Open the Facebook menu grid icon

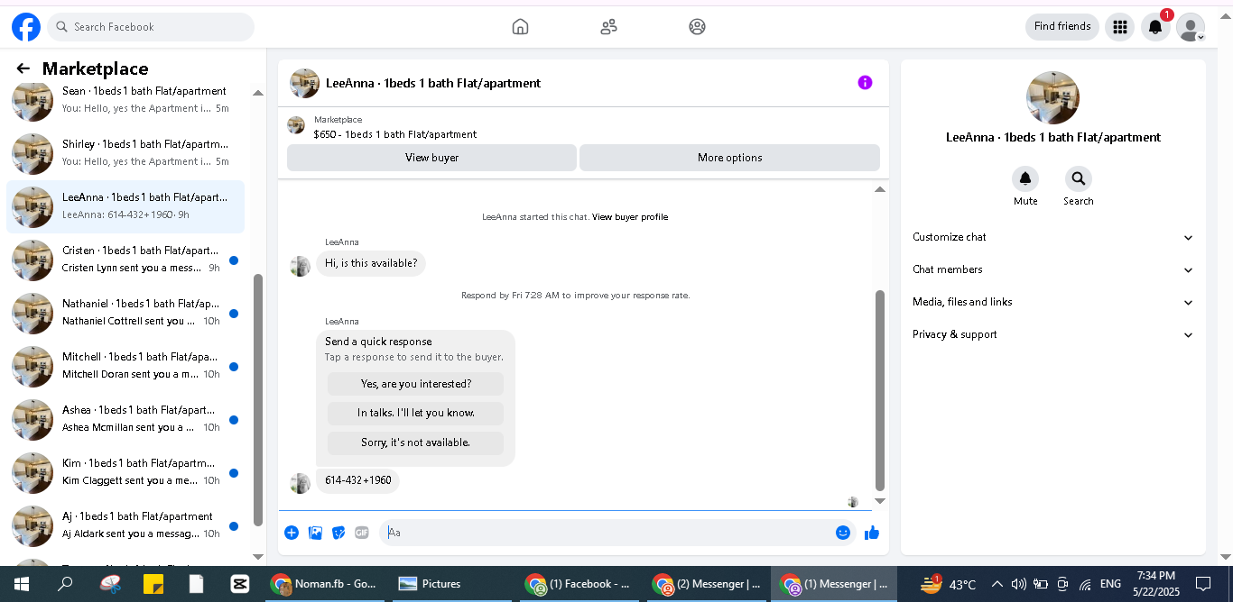click(1120, 27)
